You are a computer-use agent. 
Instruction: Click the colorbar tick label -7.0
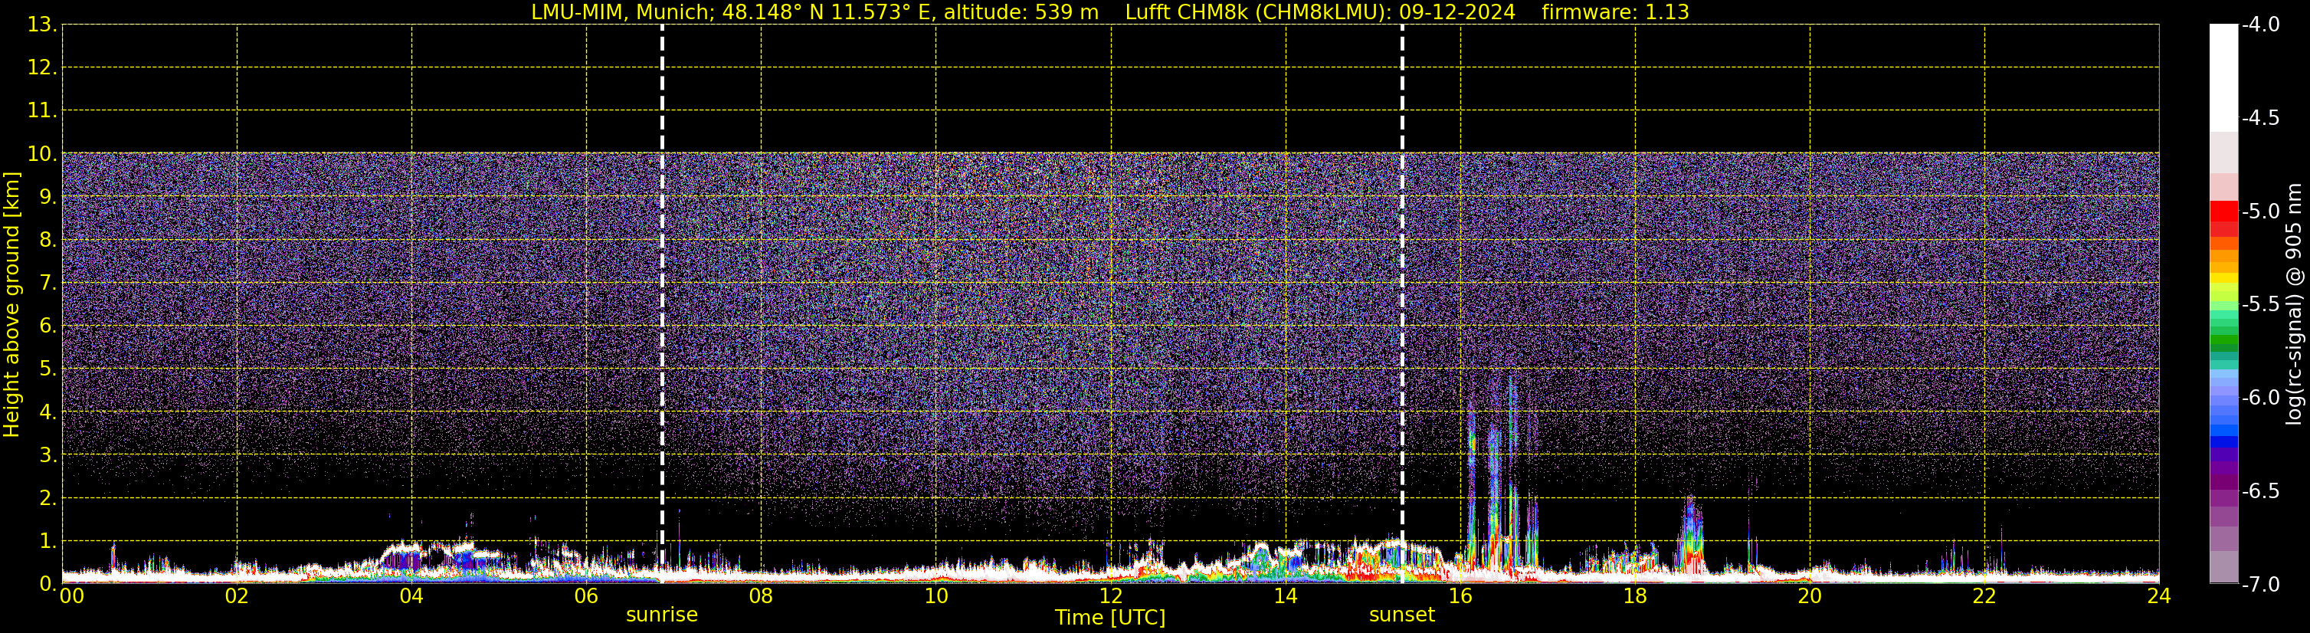[2259, 585]
